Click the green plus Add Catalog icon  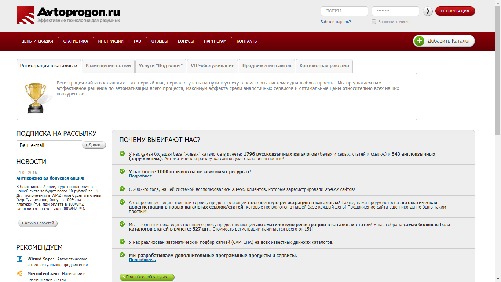click(420, 41)
